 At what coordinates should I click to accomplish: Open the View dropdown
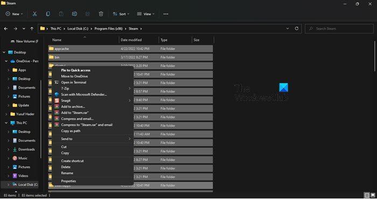146,14
